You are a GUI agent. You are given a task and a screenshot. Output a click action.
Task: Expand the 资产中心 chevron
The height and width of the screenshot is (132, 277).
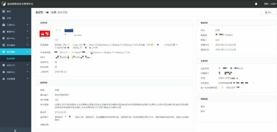(x=27, y=38)
